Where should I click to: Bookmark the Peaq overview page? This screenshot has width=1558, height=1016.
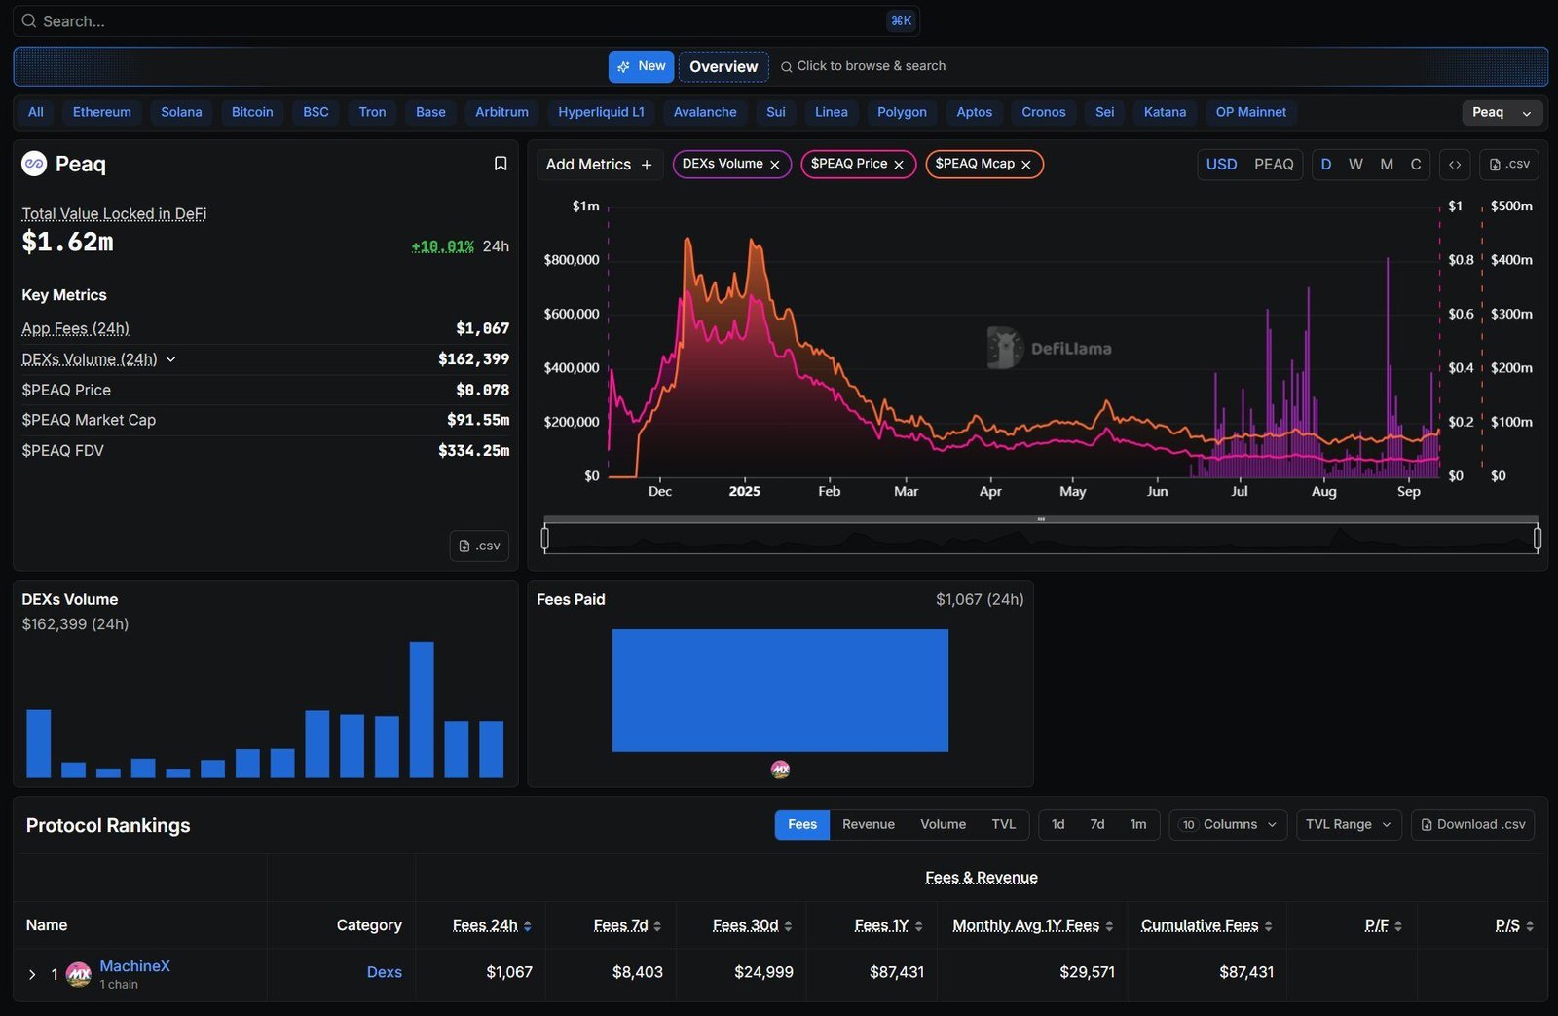[x=501, y=163]
